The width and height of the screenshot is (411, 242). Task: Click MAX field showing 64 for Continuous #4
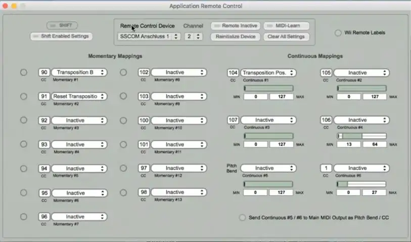click(x=375, y=144)
